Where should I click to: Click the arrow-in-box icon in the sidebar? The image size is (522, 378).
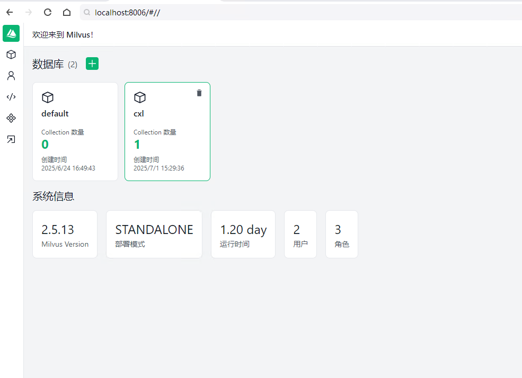coord(11,139)
